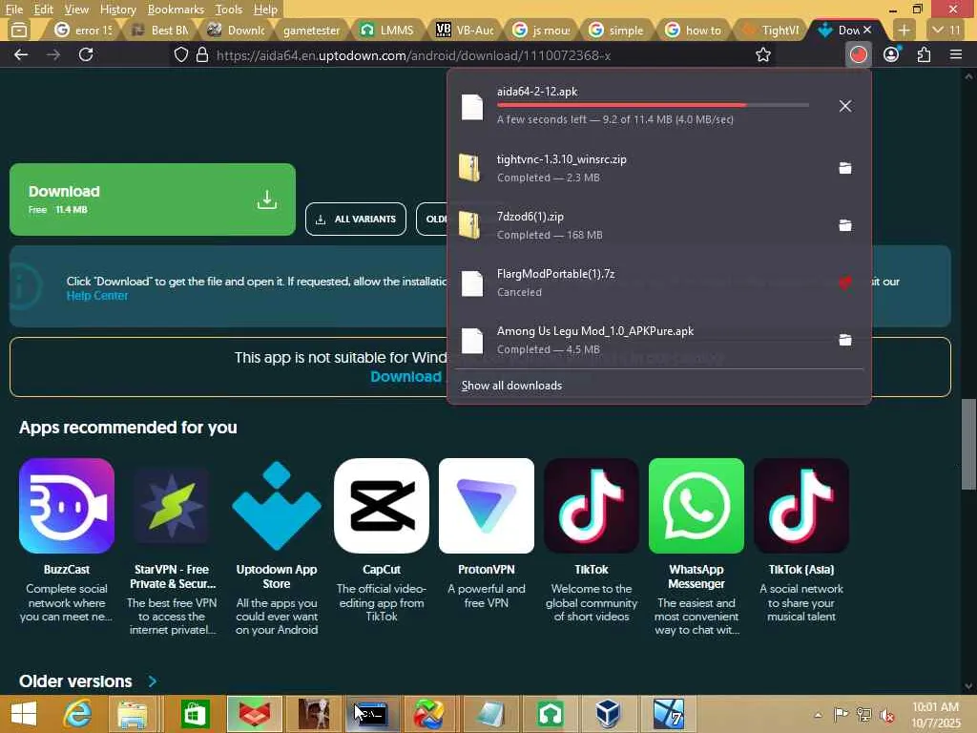Go back to previous page
Viewport: 977px width, 733px height.
21,54
